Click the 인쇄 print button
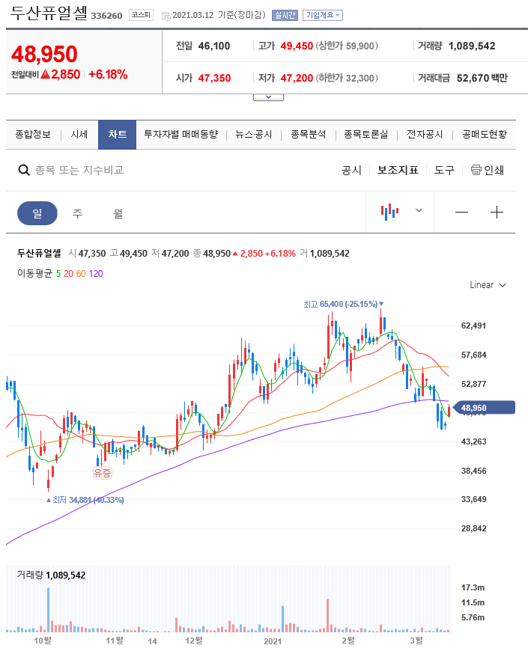Screen dimensions: 528x660 488,170
